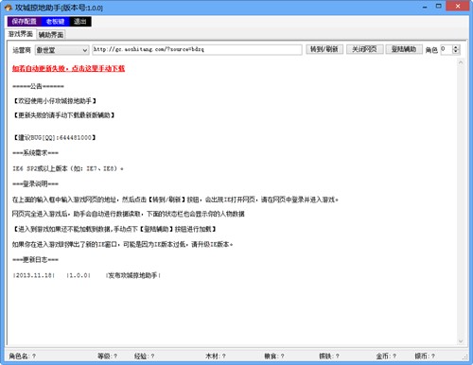This screenshot has width=473, height=365.
Task: Decrease the 角色 value with down arrow
Action: tap(456, 52)
